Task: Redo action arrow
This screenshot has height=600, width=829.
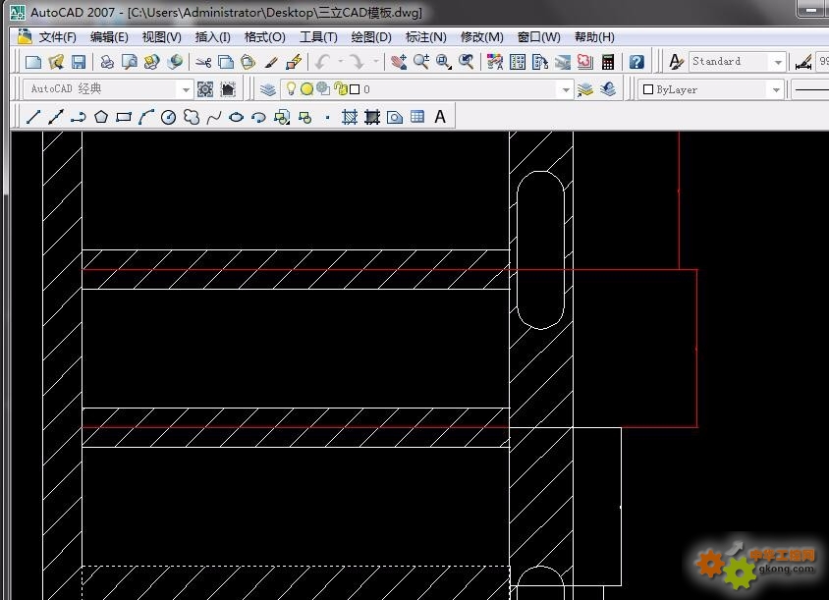Action: coord(358,63)
